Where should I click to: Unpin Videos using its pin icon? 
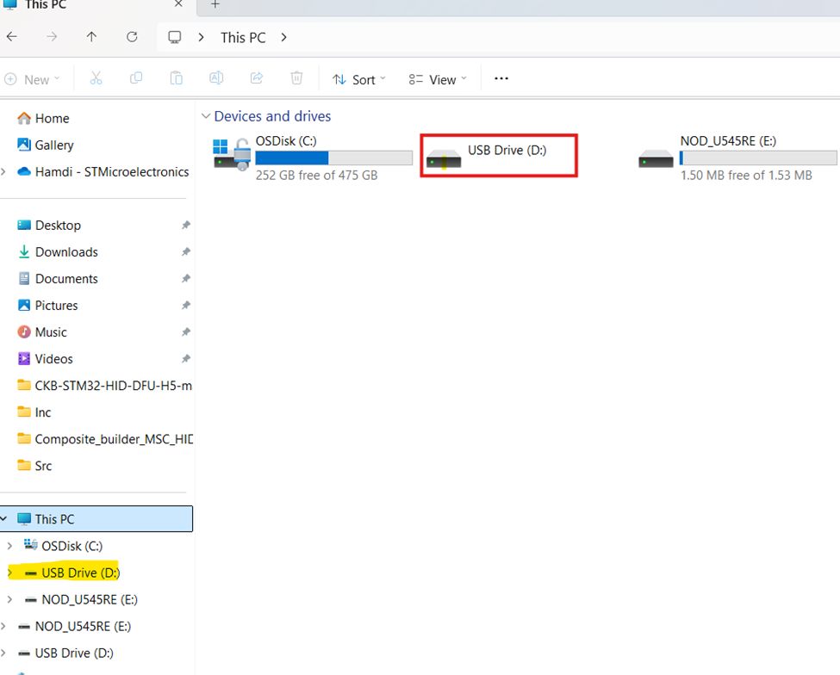point(186,359)
